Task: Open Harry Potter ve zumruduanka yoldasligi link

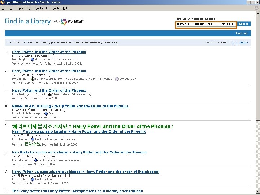Action: (x=85, y=172)
